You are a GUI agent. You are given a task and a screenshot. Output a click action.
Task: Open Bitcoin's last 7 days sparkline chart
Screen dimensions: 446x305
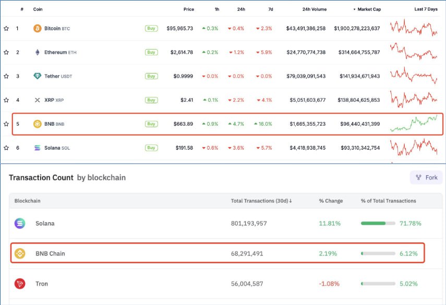(x=414, y=28)
